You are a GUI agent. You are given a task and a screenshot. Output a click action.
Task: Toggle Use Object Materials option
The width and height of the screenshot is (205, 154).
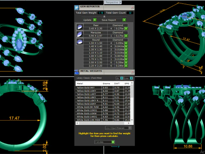coord(130,128)
